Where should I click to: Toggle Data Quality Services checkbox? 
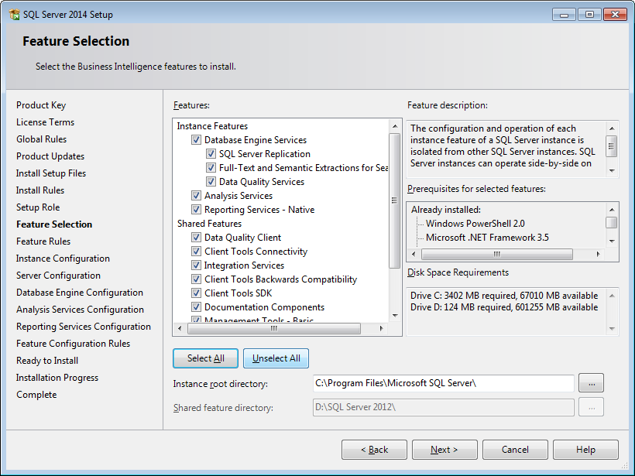tap(211, 182)
